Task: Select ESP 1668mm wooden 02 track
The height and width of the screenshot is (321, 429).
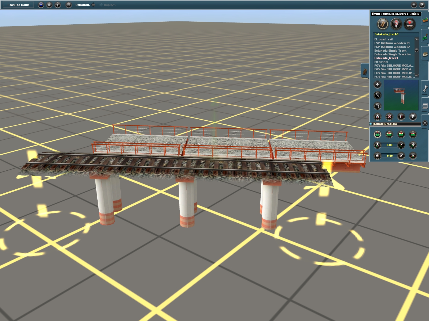Action: pos(392,47)
